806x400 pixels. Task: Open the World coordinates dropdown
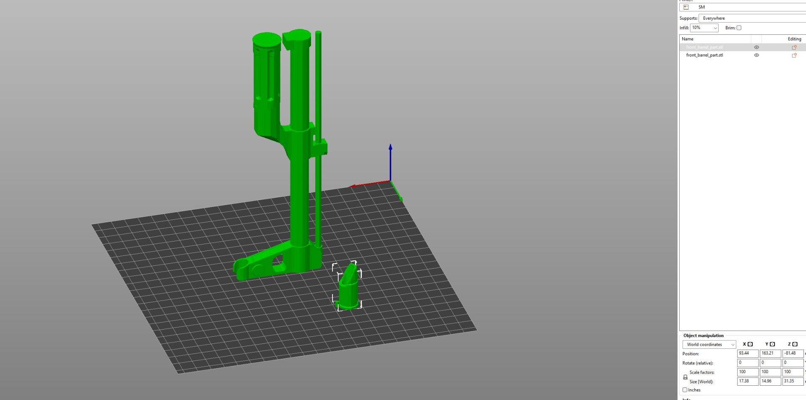pos(709,345)
